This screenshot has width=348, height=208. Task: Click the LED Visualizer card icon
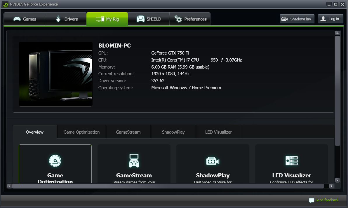292,161
